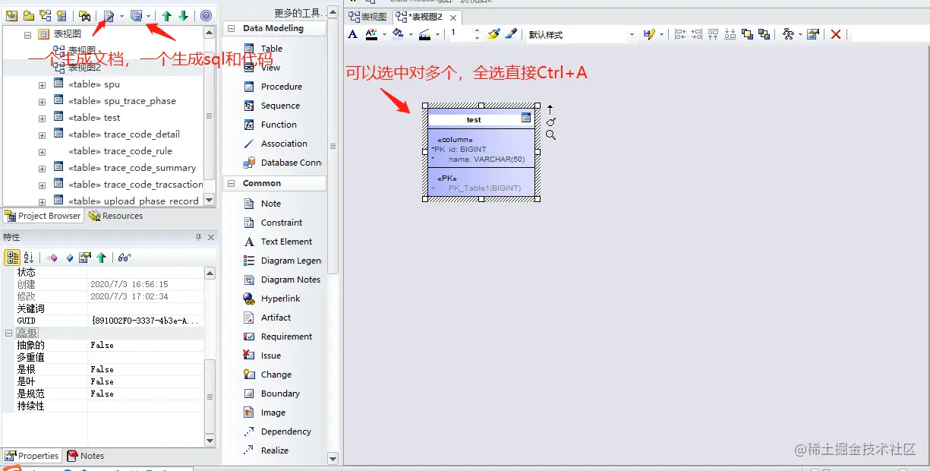This screenshot has width=930, height=471.
Task: Click bring to front icon
Action: pyautogui.click(x=747, y=34)
